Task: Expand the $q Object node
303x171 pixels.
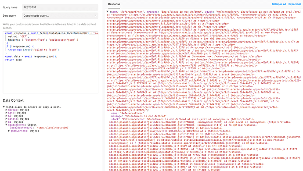Action: click(x=7, y=122)
